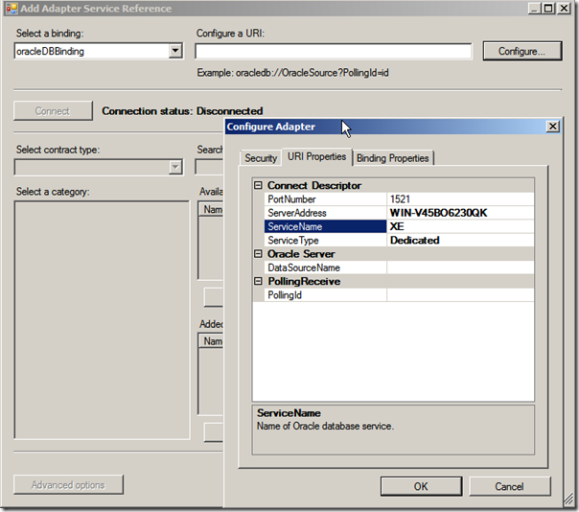This screenshot has width=579, height=512.
Task: Minimize the Add Adapter Service Reference window
Action: tap(534, 8)
